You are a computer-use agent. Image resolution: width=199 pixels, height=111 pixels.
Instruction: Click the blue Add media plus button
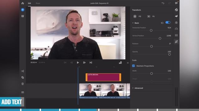click(23, 10)
